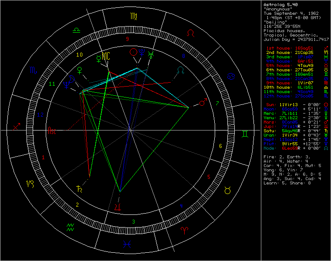Click the 'Tropical, Geocentric.' line
Viewport: 331px width, 261px height.
point(291,35)
